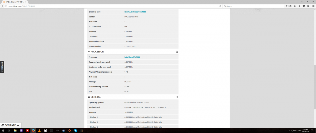This screenshot has width=316, height=133.
Task: Launch VLC media player from the taskbar
Action: [x=39, y=131]
